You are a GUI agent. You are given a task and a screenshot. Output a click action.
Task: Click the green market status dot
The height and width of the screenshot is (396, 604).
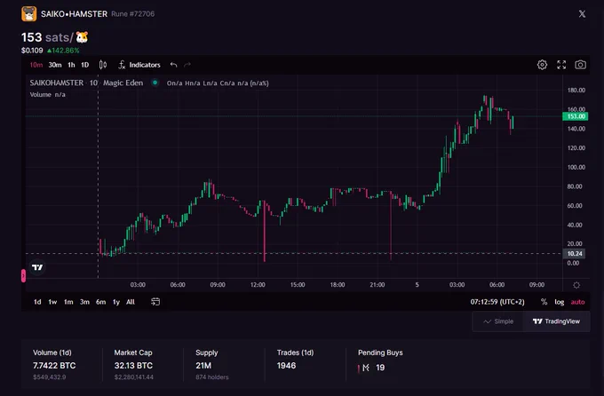point(155,83)
